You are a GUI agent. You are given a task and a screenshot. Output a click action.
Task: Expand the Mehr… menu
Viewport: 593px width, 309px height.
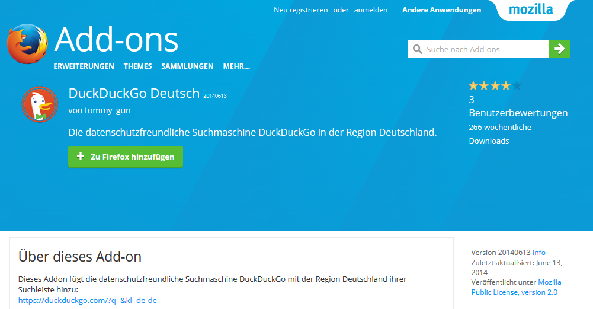pyautogui.click(x=236, y=66)
